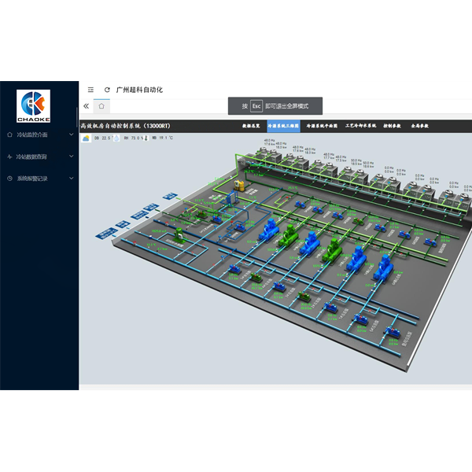The width and height of the screenshot is (472, 472).
Task: Click the chiller at the right end of the row
Action: point(383,267)
